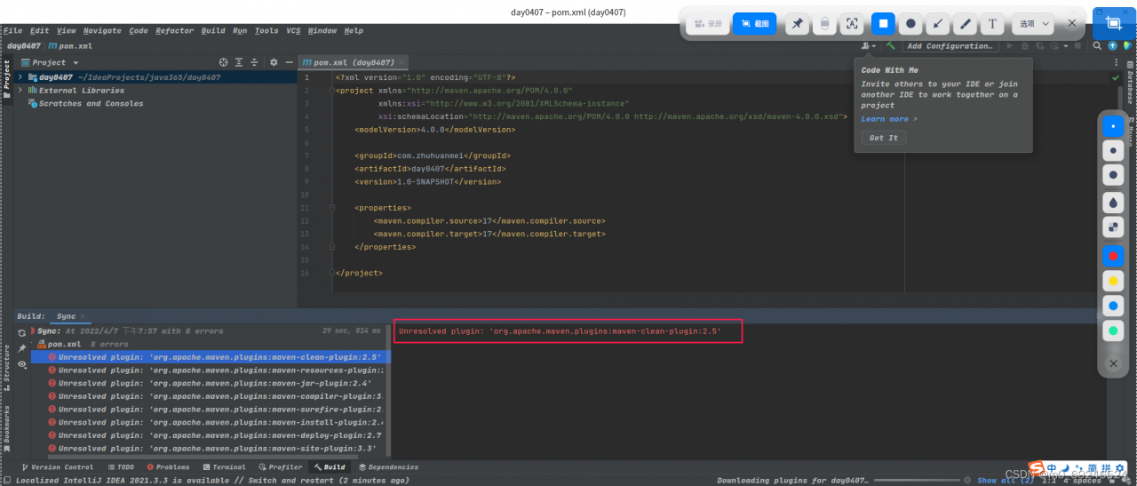Open Add Configuration dropdown
This screenshot has width=1137, height=486.
950,45
